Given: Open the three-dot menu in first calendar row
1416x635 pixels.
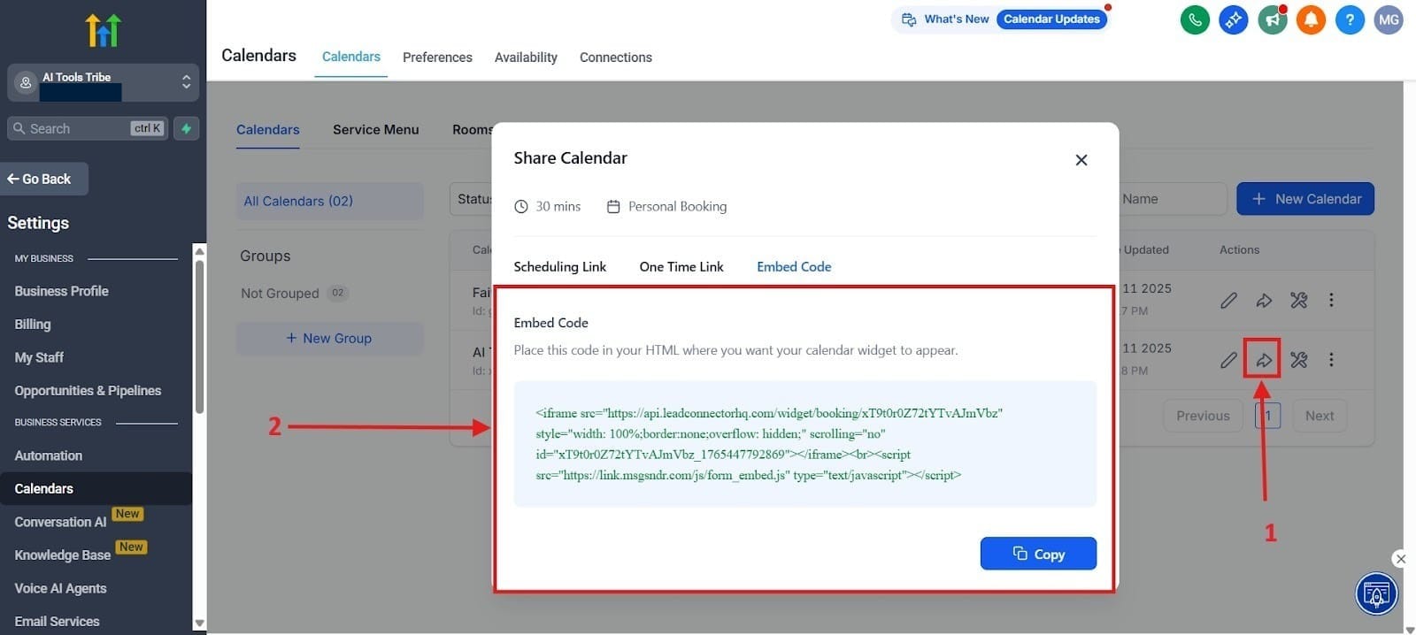Looking at the screenshot, I should click(1331, 301).
